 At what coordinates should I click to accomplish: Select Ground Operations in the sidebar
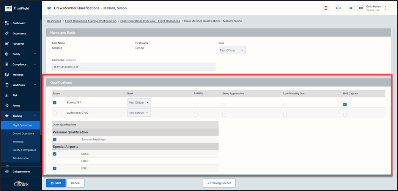click(x=23, y=133)
